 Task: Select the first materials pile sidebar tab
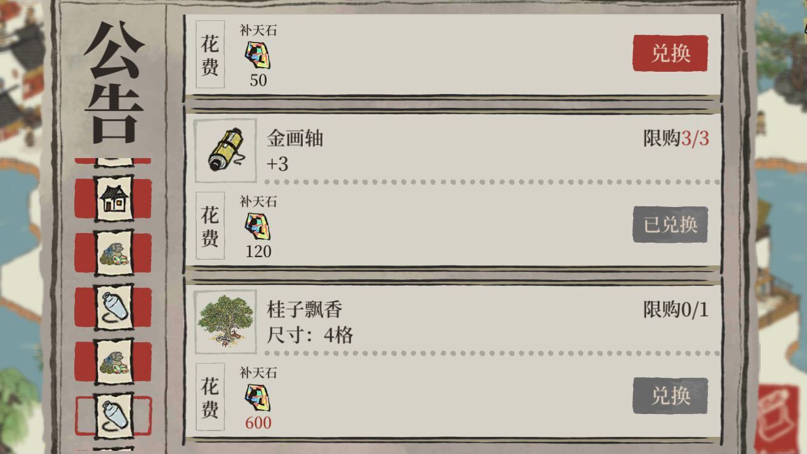pos(114,253)
